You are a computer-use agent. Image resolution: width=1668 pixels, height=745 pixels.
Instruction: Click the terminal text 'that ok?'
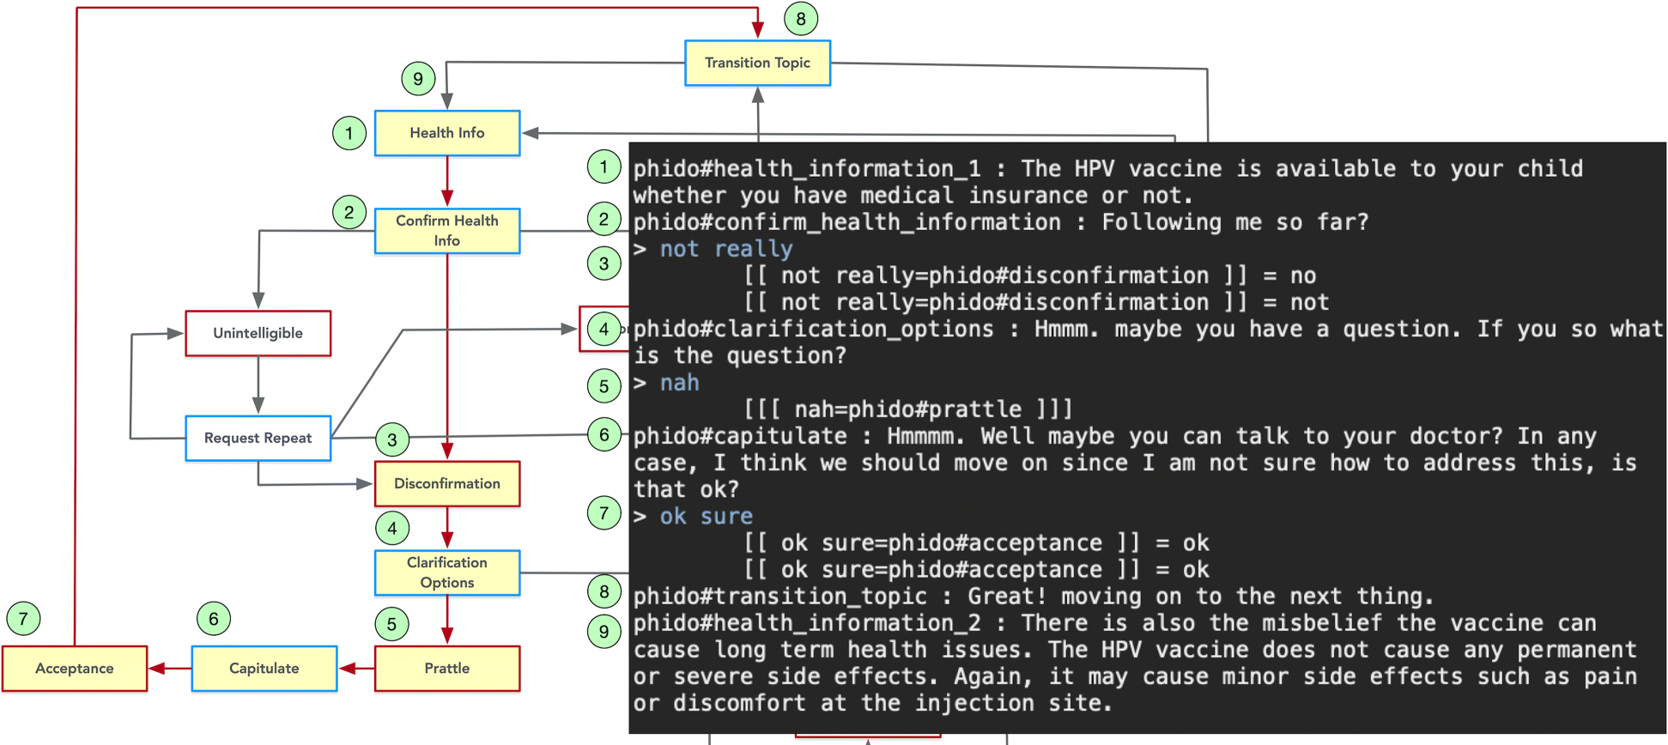pos(686,489)
